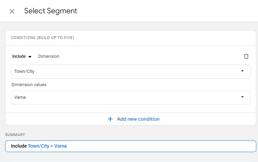Click the Conditions (Build up to five) header
This screenshot has width=258, height=162.
[x=42, y=38]
